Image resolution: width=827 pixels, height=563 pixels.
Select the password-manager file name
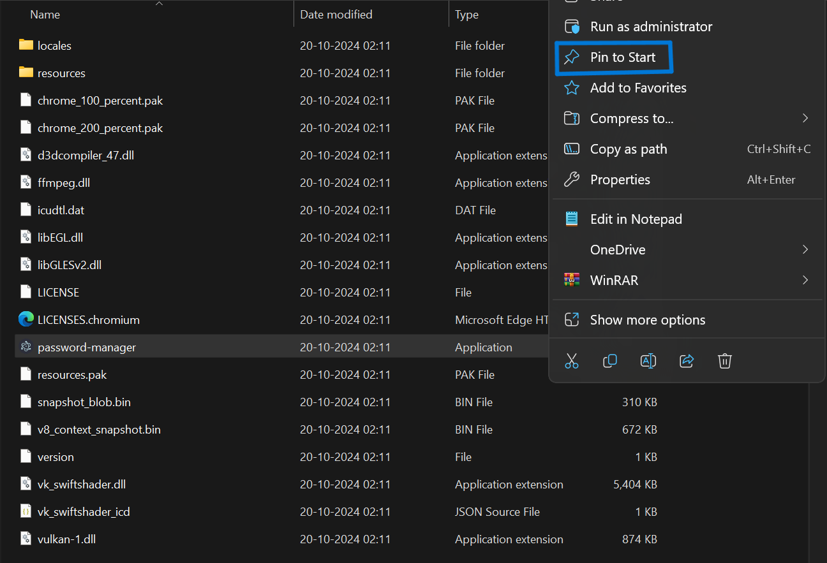pos(87,347)
